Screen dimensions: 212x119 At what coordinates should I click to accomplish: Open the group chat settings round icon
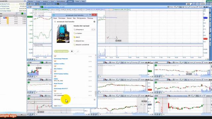coord(94,21)
